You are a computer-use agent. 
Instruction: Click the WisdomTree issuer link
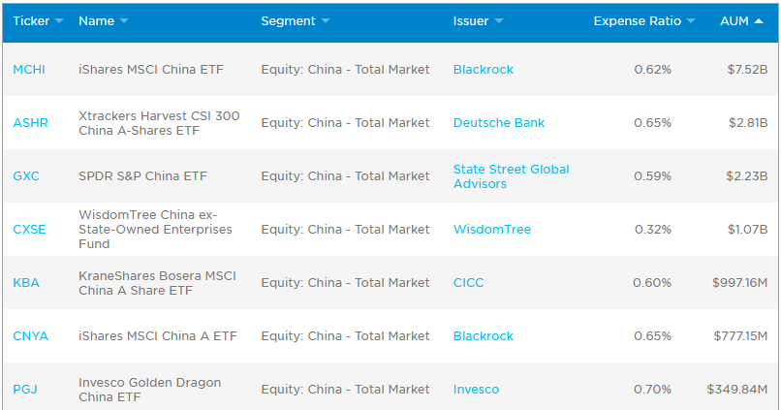click(492, 230)
